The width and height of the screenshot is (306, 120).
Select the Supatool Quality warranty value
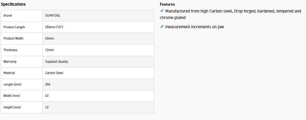[x=57, y=61]
